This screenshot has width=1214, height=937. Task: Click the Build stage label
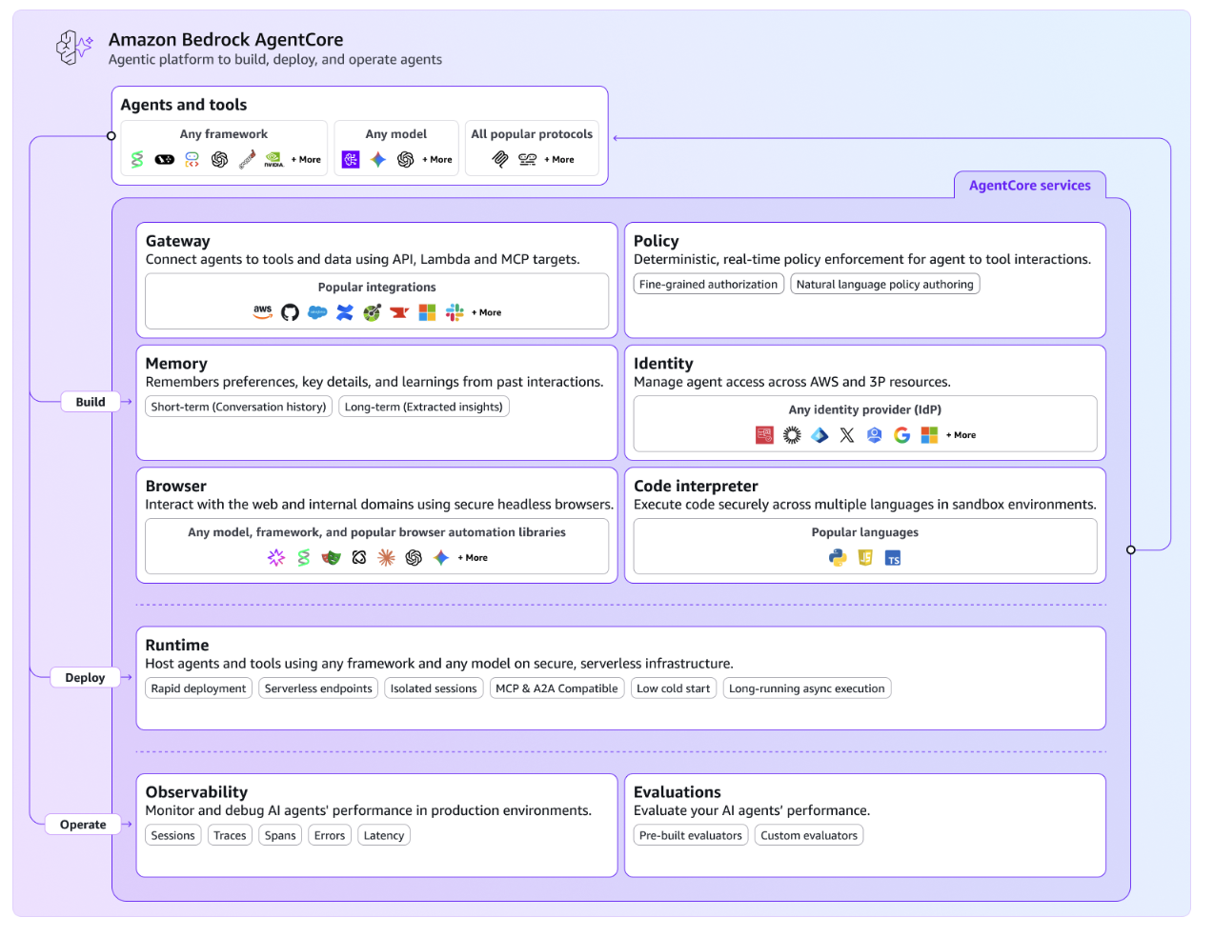[x=91, y=402]
